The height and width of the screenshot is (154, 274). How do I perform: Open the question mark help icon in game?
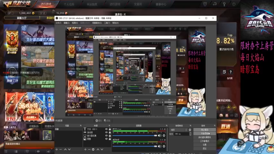point(231,72)
